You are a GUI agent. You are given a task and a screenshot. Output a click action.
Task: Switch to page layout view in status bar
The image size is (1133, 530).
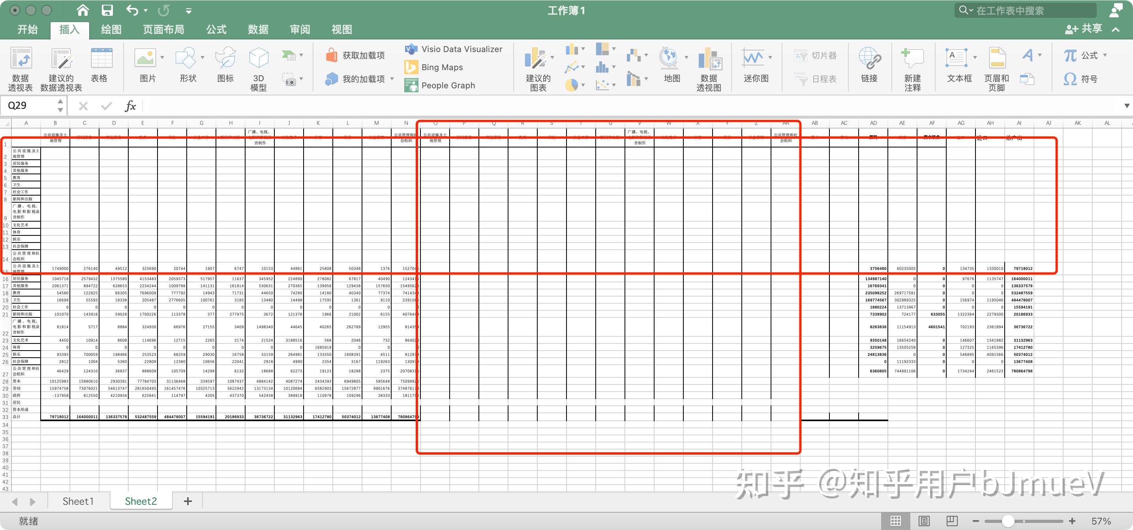pos(924,521)
